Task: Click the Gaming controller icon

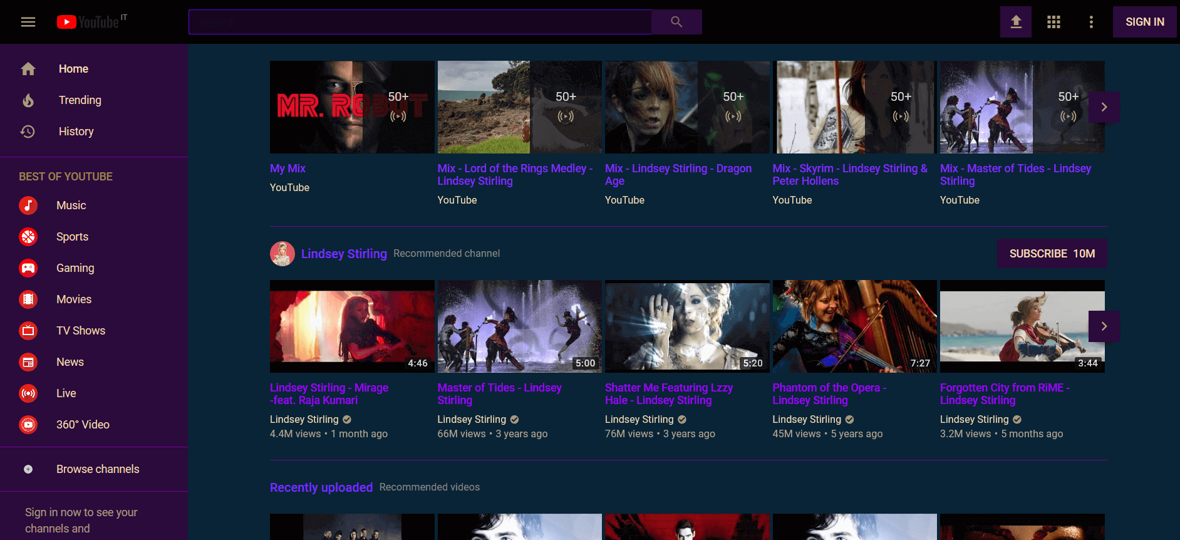Action: [x=28, y=268]
